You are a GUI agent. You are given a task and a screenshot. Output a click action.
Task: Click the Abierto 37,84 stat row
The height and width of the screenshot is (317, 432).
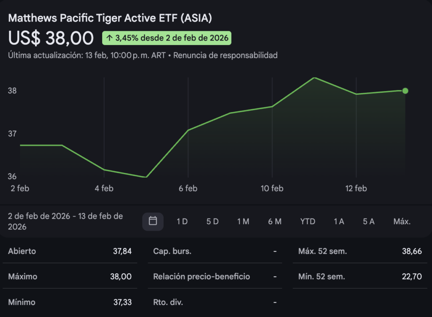point(70,251)
